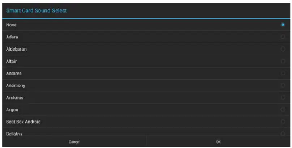The height and width of the screenshot is (148, 292).
Task: Pick the 'Adara' sound label
Action: coord(12,37)
